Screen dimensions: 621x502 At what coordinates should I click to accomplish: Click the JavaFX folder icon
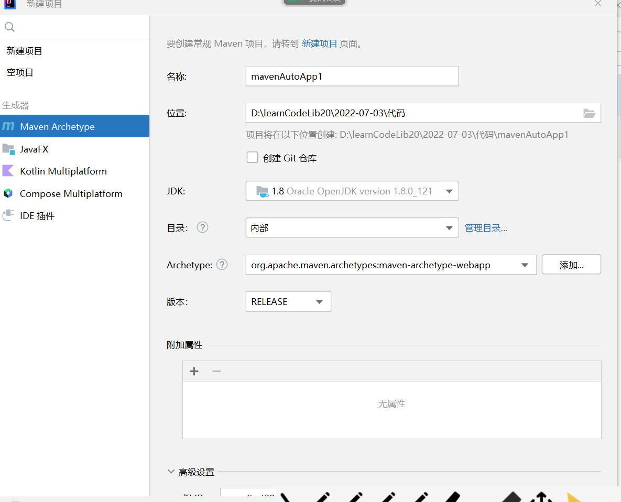pyautogui.click(x=8, y=149)
